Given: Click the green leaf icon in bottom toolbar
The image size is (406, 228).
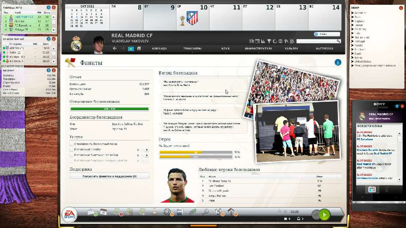Looking at the screenshot, I should coord(193,212).
